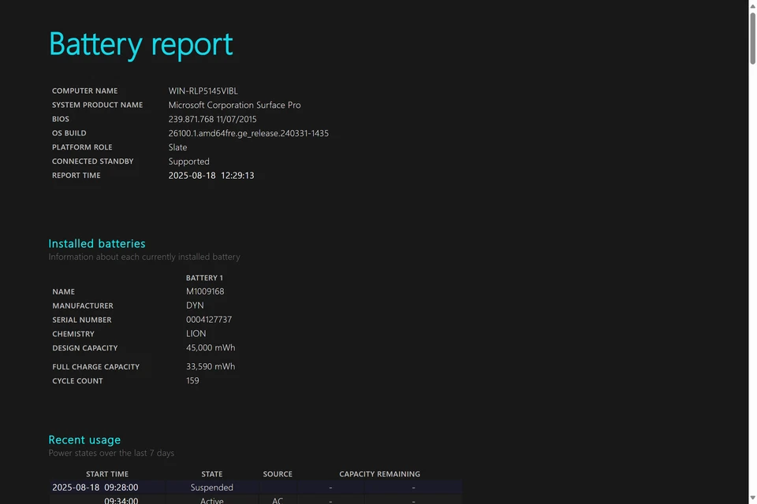Click the computer name WIN-RLP5145VIBL
The image size is (757, 504).
[x=203, y=91]
